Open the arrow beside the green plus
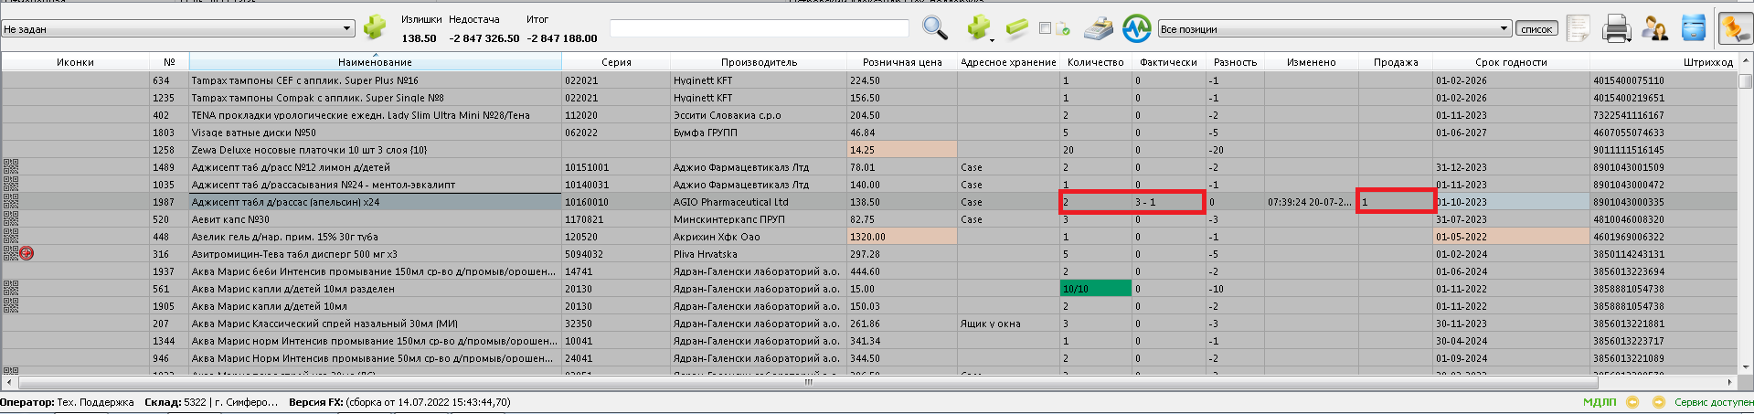Viewport: 1754px width, 414px height. click(992, 39)
